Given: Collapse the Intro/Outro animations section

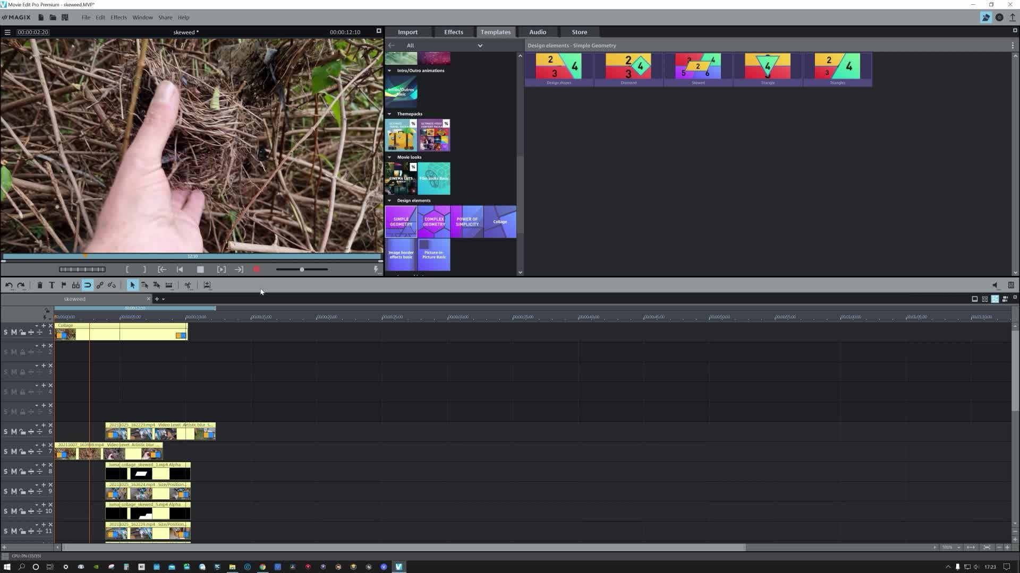Looking at the screenshot, I should (x=389, y=71).
